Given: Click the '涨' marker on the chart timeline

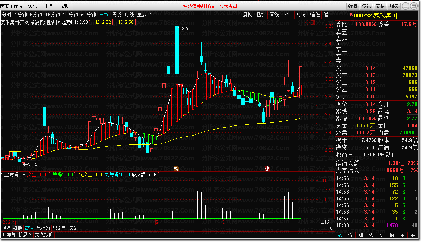Looking at the screenshot, I should (267, 169).
